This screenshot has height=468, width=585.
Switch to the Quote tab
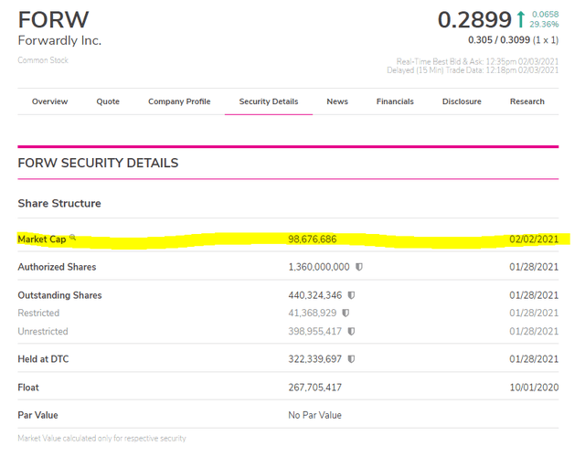point(108,101)
